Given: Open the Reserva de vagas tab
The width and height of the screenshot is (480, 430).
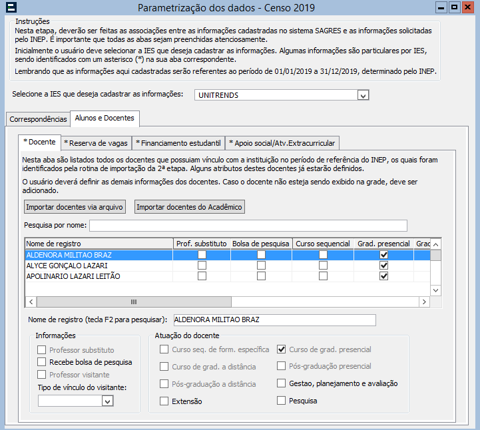Looking at the screenshot, I should click(x=96, y=142).
